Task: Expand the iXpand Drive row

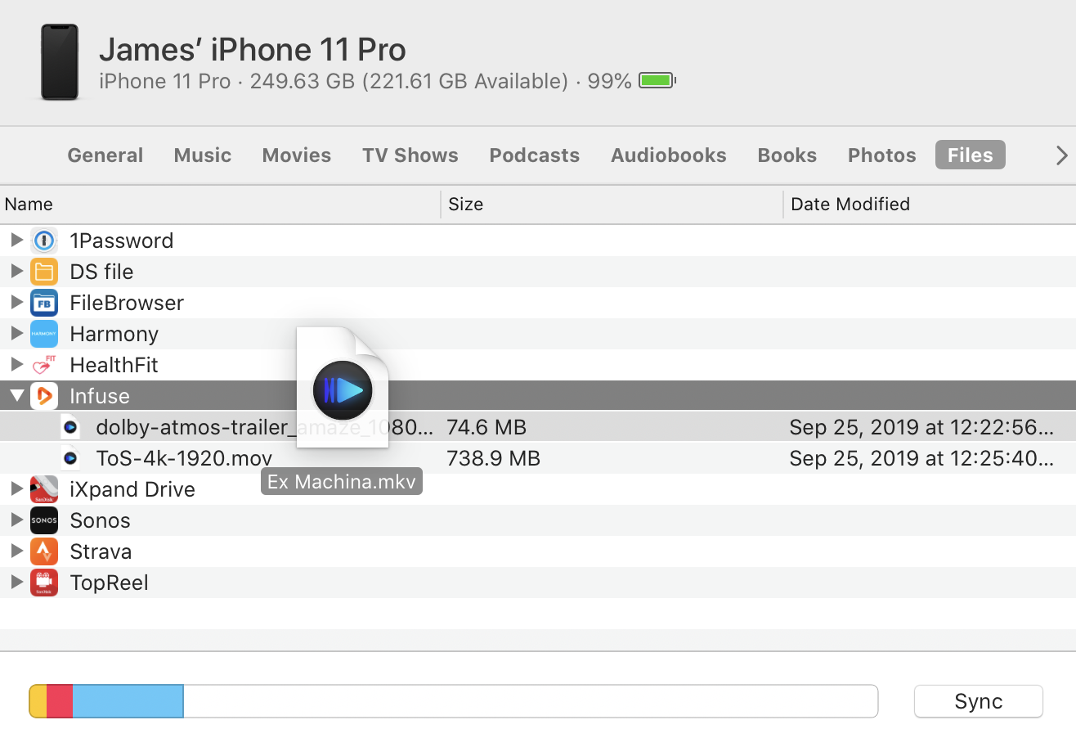Action: [x=16, y=489]
